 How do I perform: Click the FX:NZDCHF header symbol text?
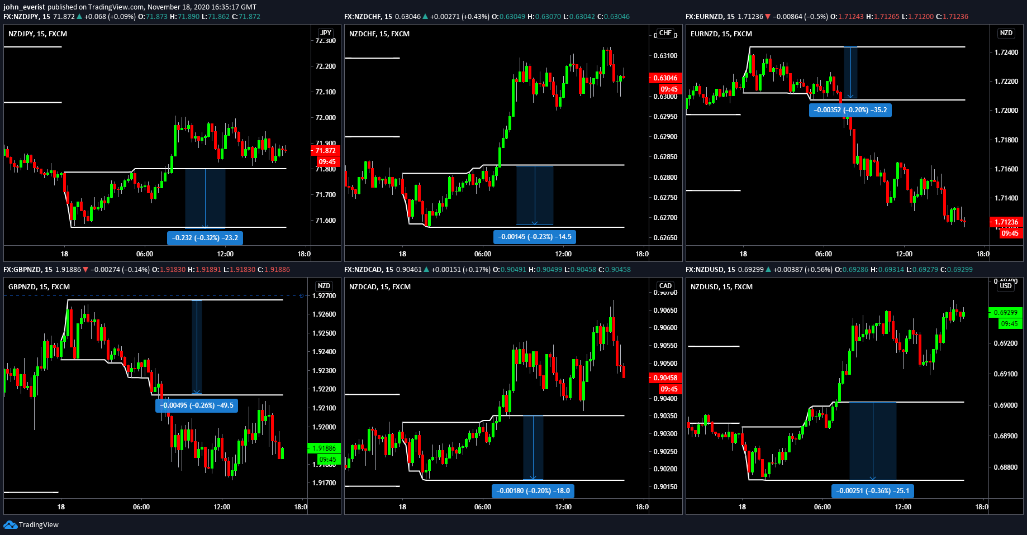point(363,17)
